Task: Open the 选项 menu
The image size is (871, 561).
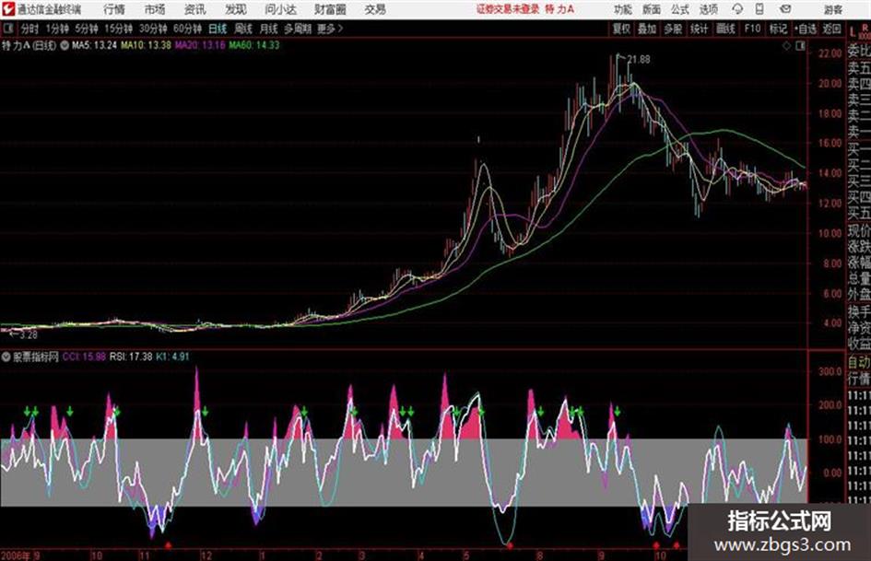Action: tap(708, 9)
